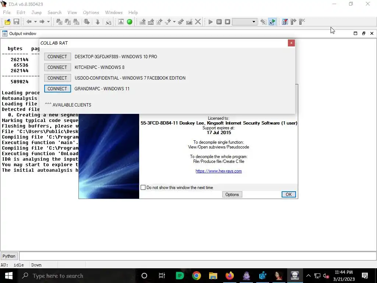
Task: Open the Search menu
Action: [54, 13]
